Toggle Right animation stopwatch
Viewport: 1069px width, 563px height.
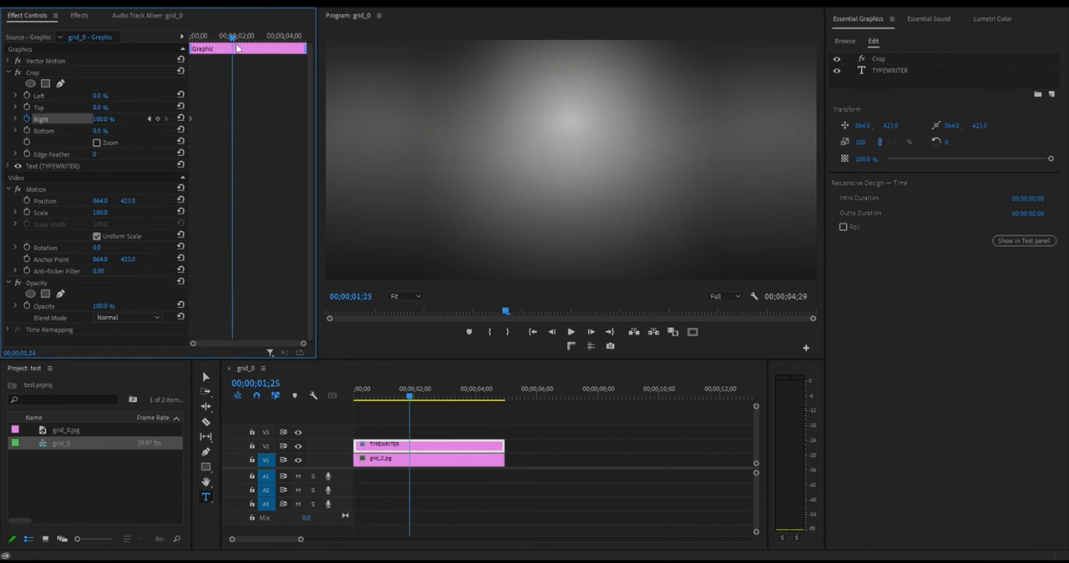(x=27, y=118)
